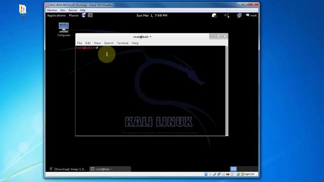The image size is (324, 182).
Task: Click the USB devices pen icon in VirtualBox status bar
Action: coord(215,174)
